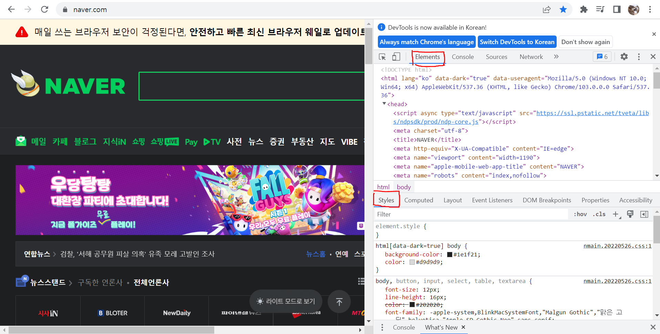The image size is (660, 334).
Task: Open the Naver Pay link
Action: coord(191,142)
